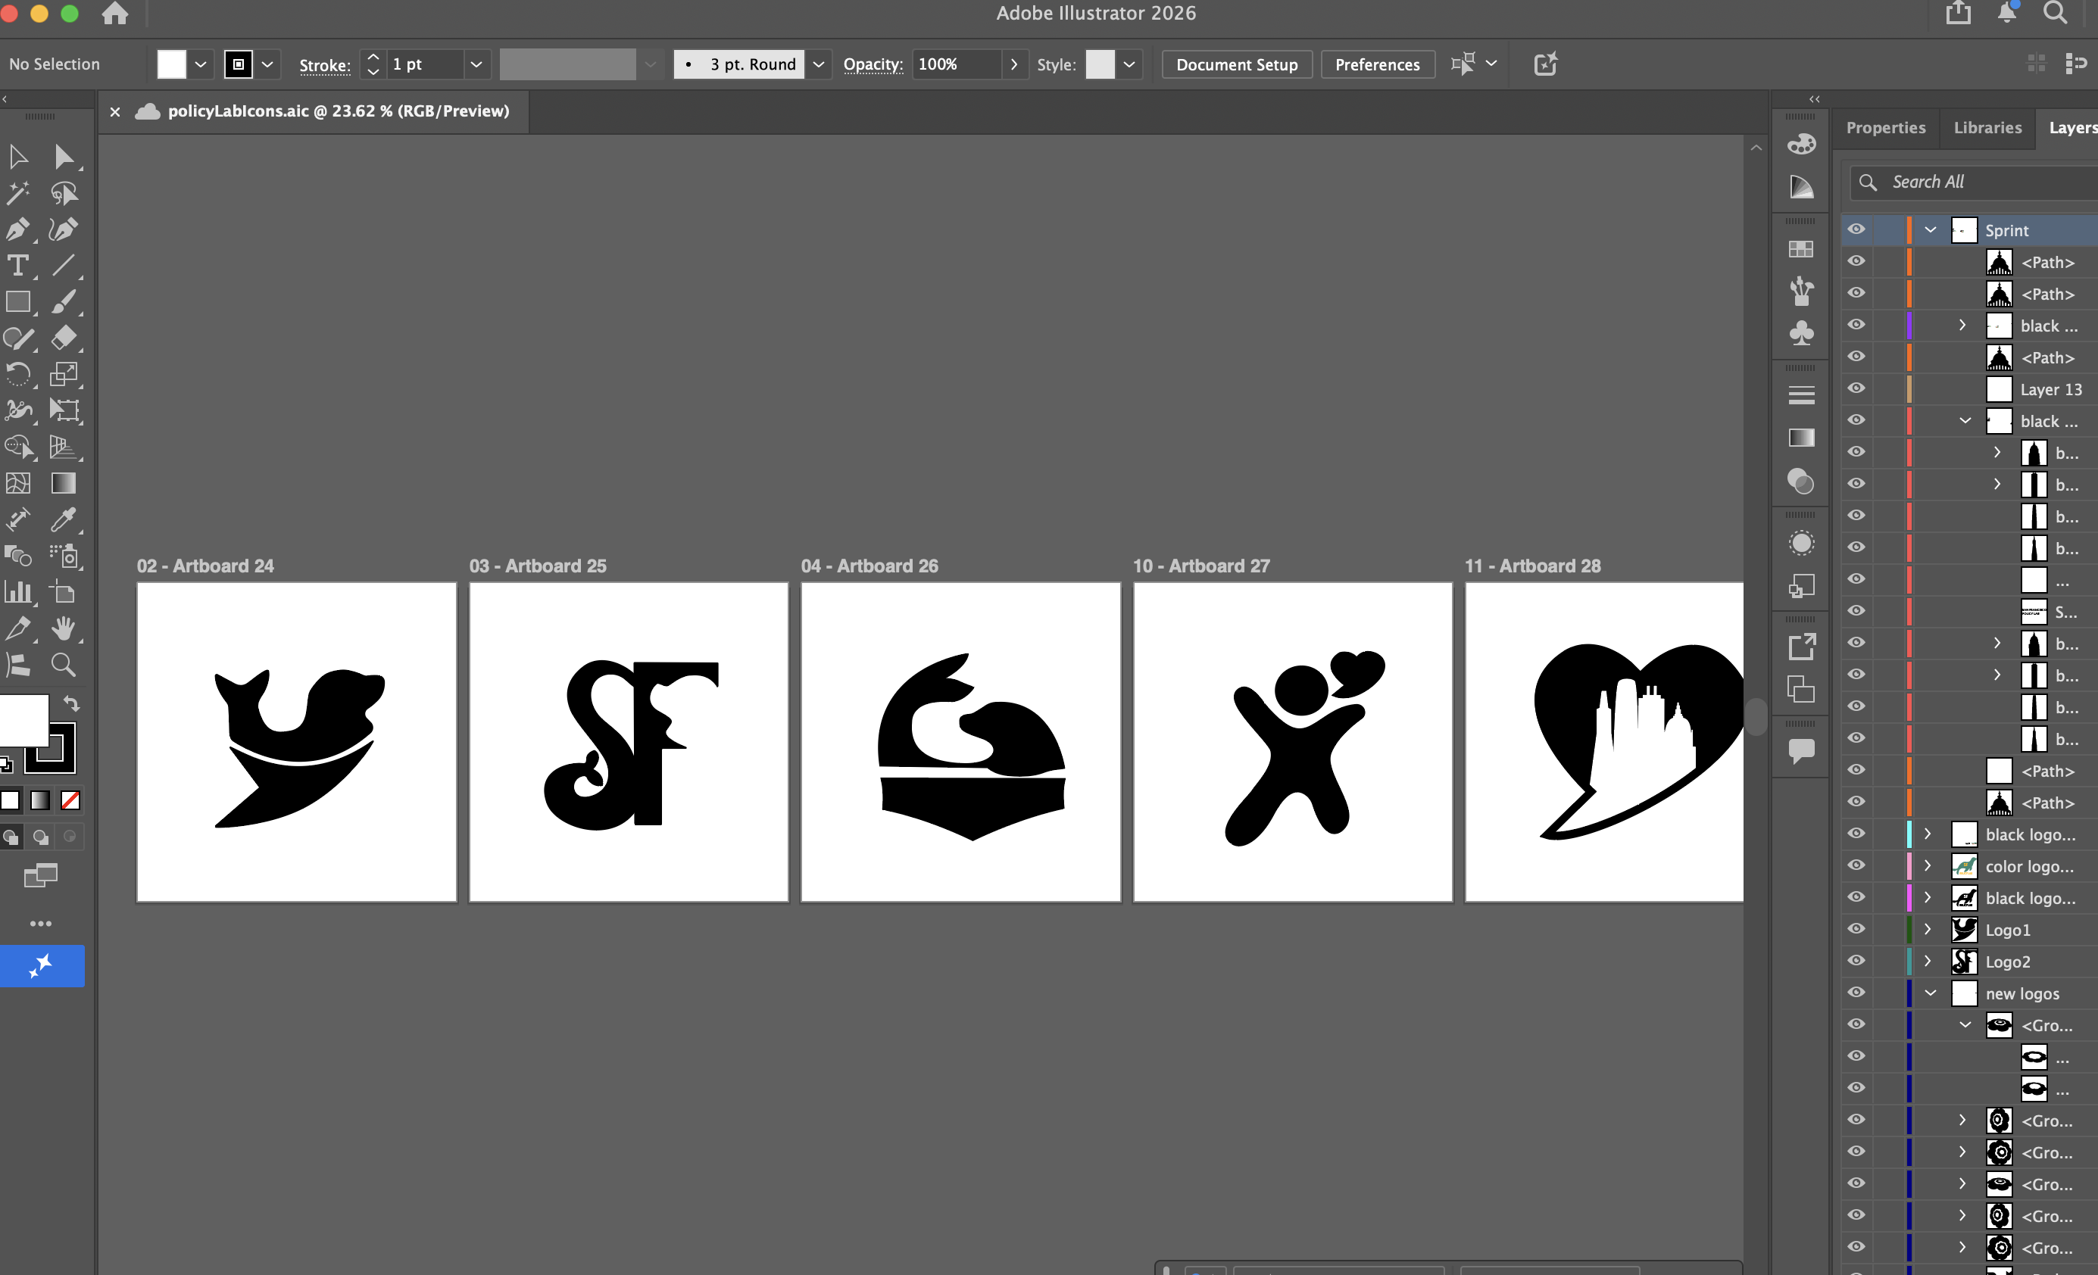
Task: Click the Style swatch in control bar
Action: click(1099, 64)
